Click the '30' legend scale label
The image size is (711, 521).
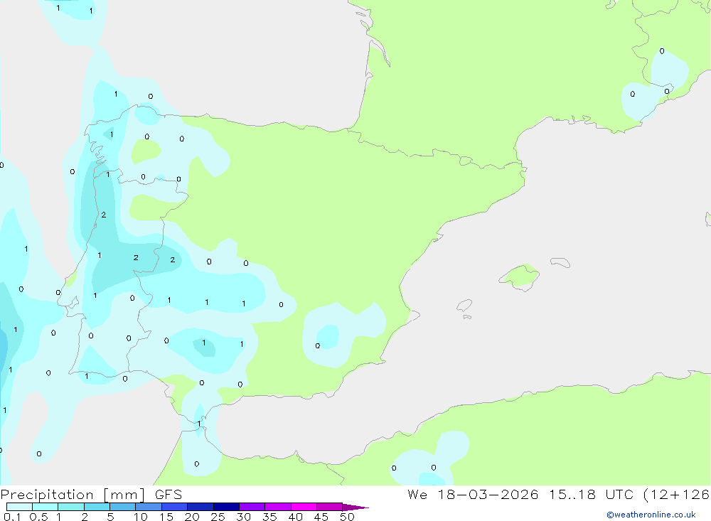click(x=244, y=517)
